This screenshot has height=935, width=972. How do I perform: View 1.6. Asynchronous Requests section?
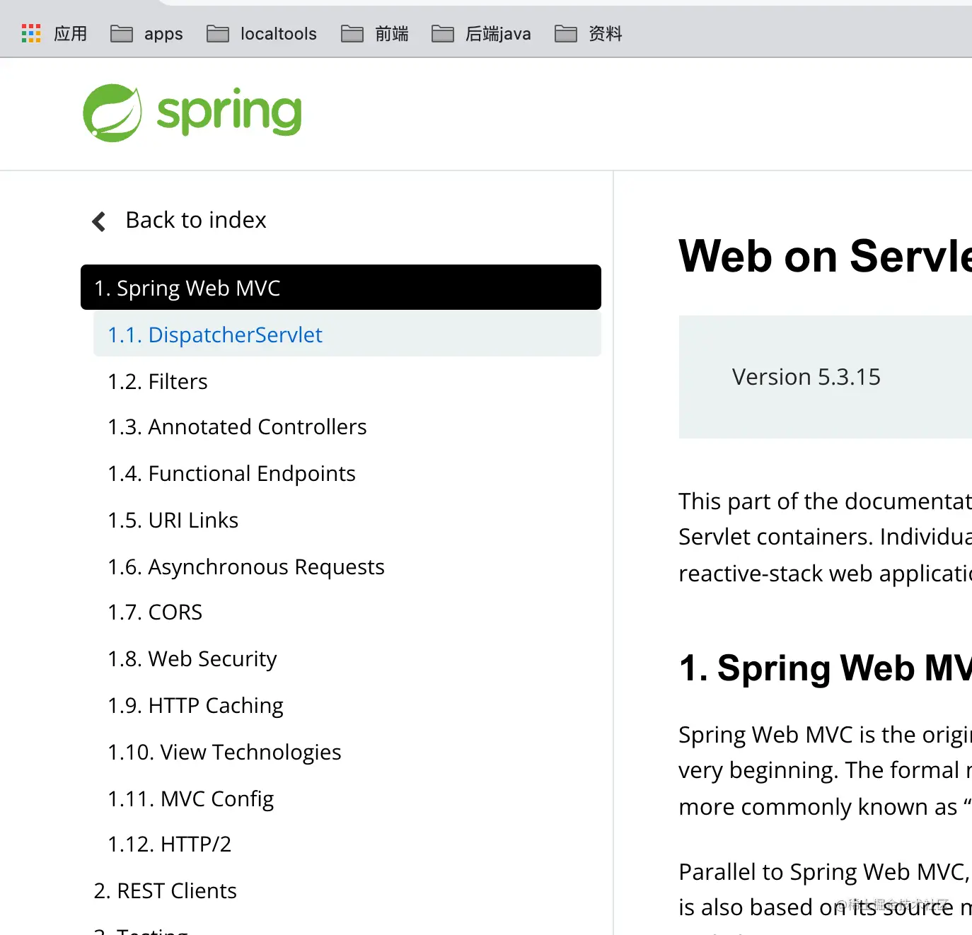pos(246,567)
